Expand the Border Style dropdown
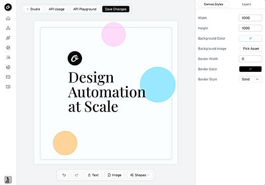 (x=250, y=79)
